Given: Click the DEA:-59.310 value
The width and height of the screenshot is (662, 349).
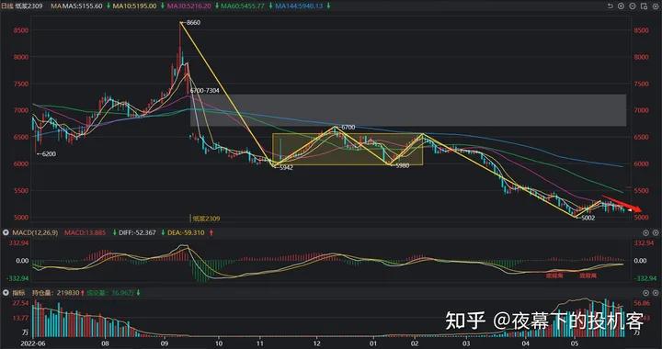Looking at the screenshot, I should pos(186,232).
